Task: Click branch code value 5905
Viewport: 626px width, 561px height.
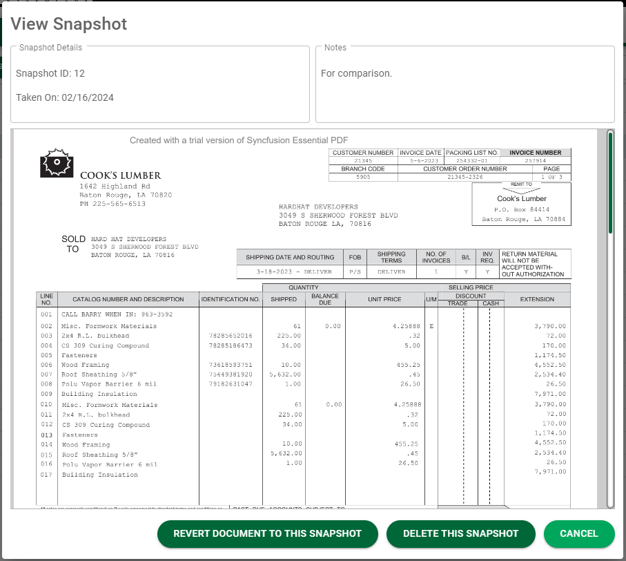Action: click(363, 177)
